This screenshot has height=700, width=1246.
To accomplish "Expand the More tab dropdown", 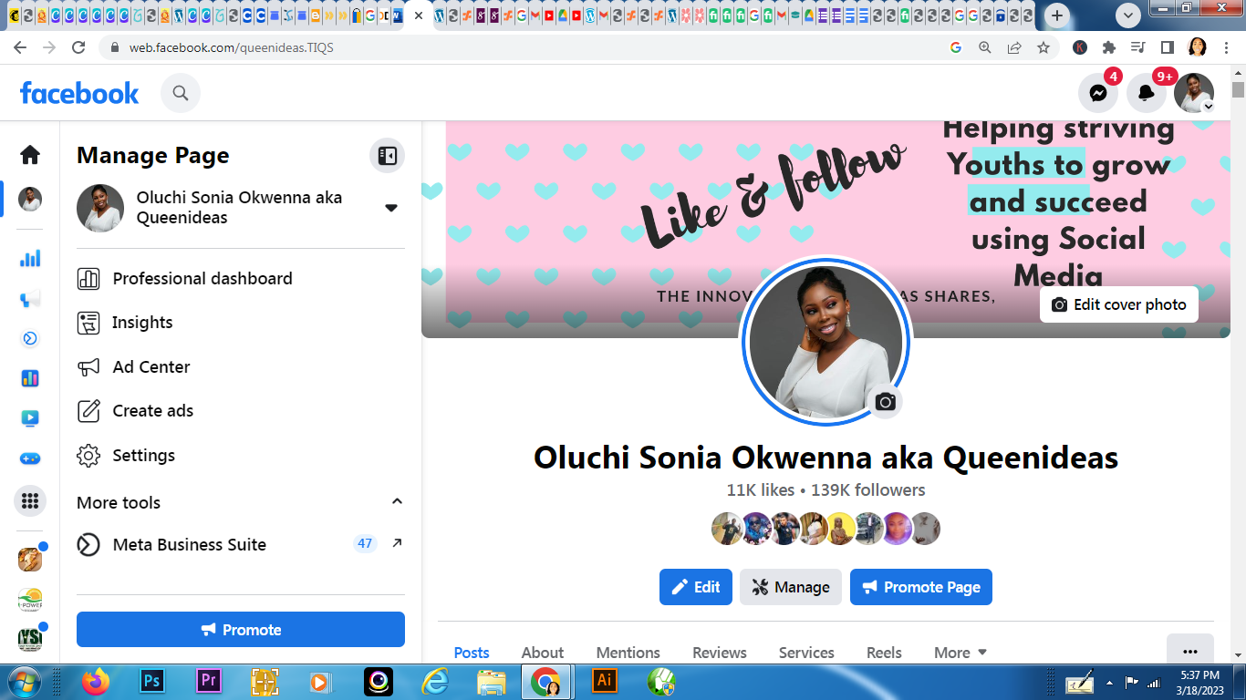I will [x=960, y=653].
